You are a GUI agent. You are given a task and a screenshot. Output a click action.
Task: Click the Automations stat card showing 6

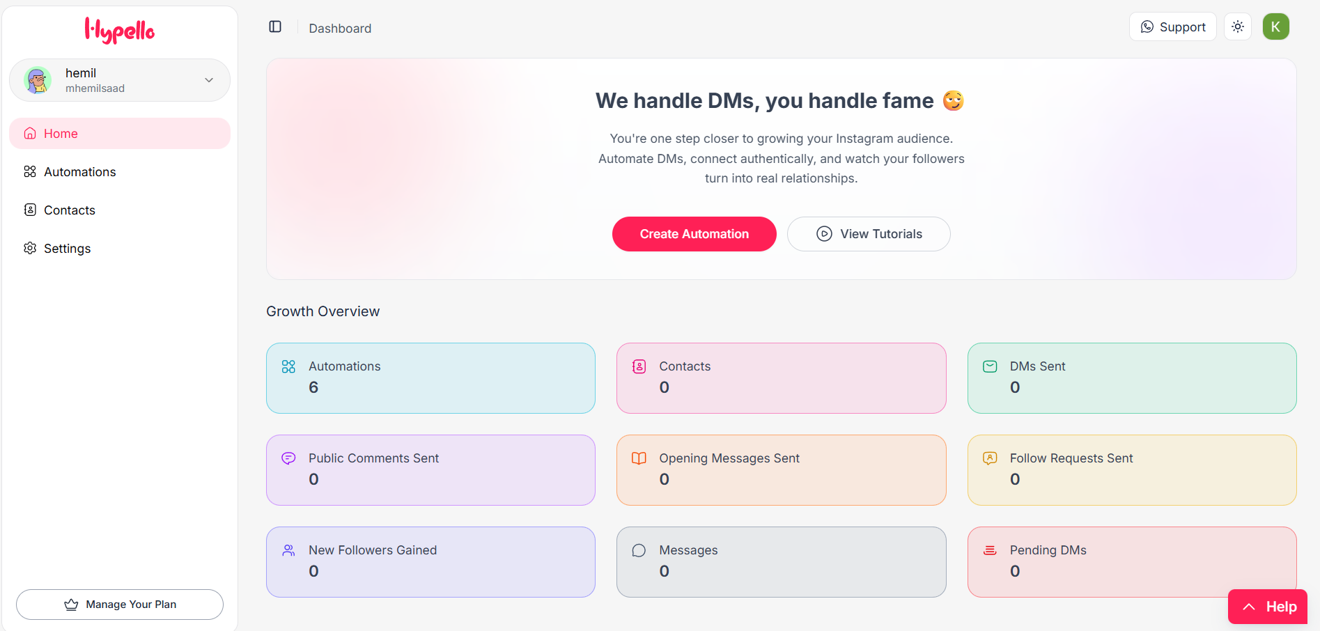pyautogui.click(x=430, y=378)
